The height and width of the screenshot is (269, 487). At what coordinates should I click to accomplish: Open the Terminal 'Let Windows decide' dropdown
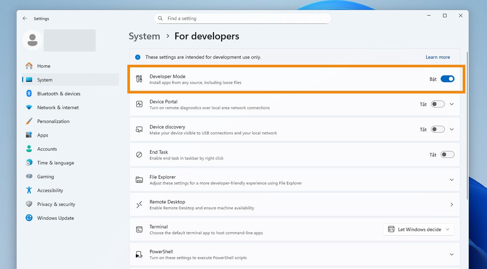pos(419,229)
